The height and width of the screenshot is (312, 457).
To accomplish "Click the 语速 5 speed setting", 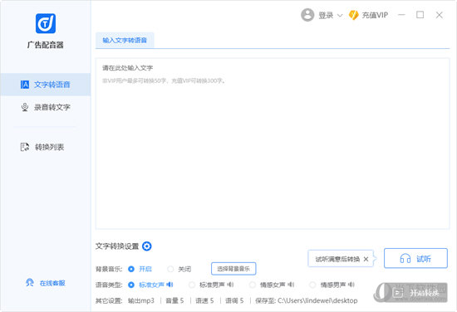I will 204,300.
